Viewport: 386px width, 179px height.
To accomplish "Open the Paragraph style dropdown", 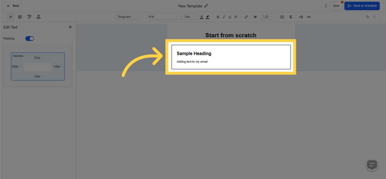I will (128, 17).
